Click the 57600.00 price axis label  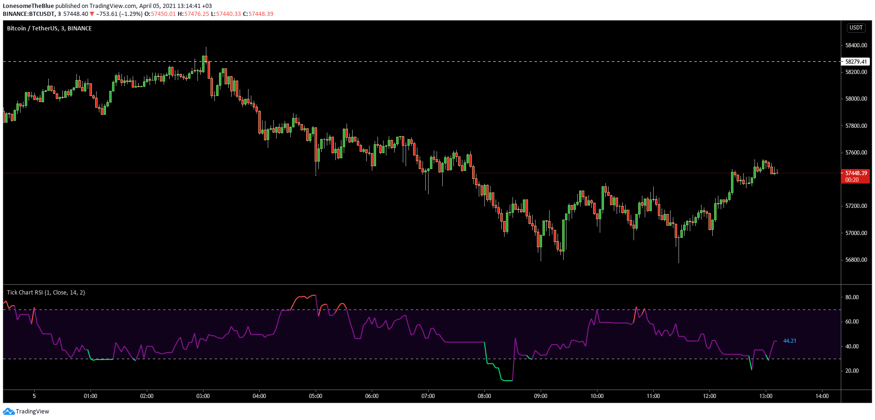click(x=856, y=153)
